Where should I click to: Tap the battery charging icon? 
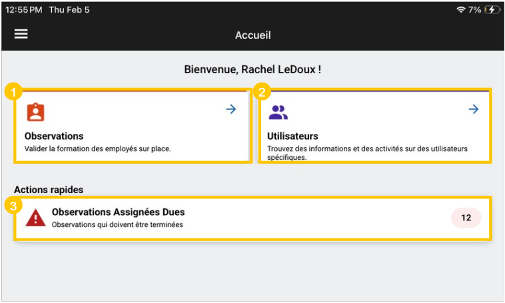[492, 10]
